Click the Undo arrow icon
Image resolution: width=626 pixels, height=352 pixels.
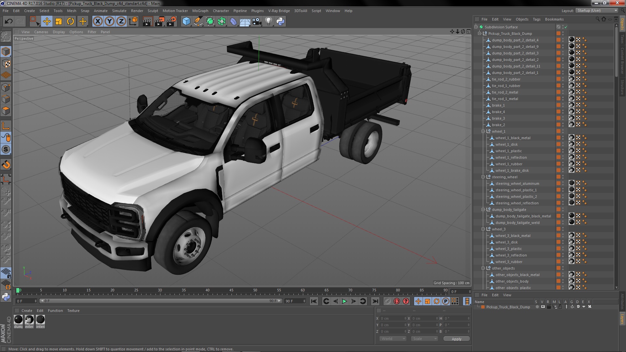[x=8, y=22]
